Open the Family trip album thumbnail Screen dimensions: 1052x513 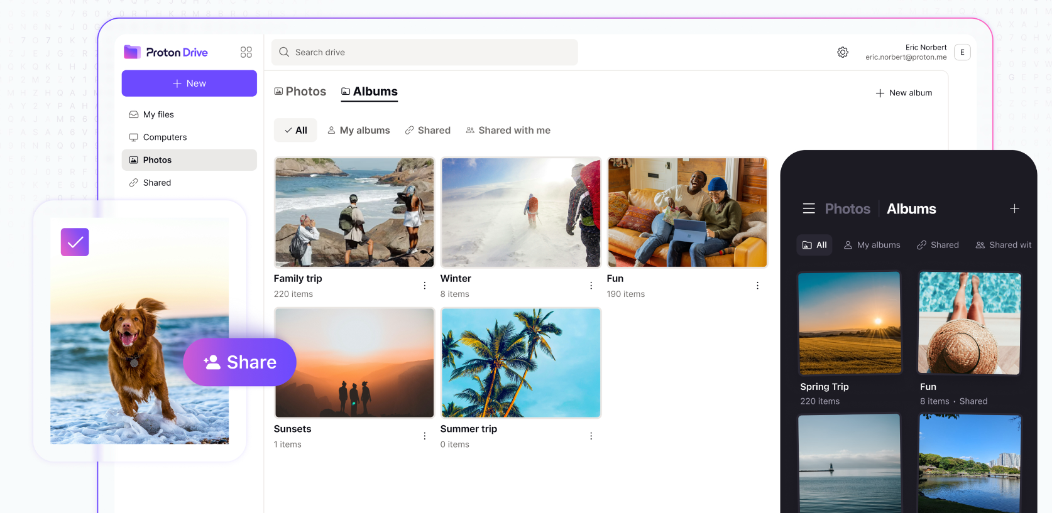354,212
